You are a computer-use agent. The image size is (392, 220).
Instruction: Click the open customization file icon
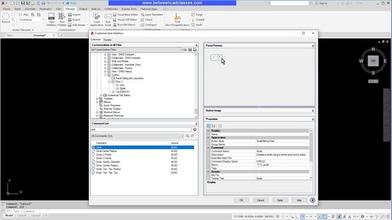tap(185, 50)
